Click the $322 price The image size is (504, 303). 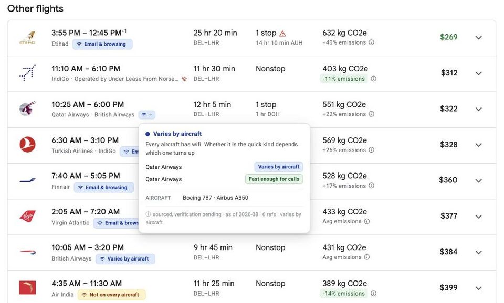point(449,109)
